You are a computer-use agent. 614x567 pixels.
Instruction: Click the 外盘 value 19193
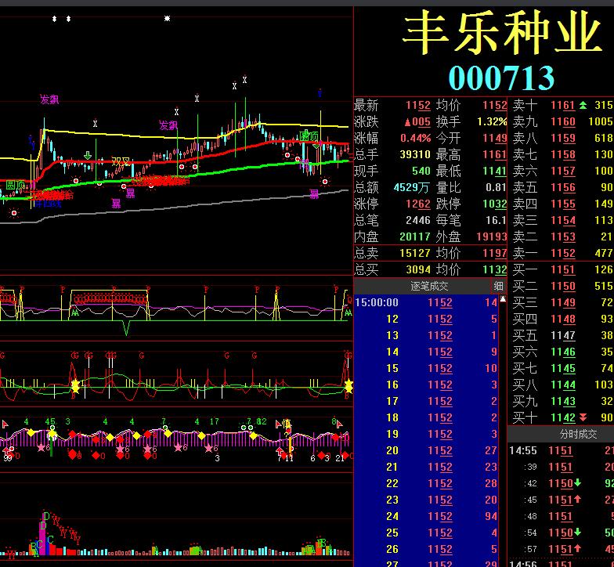coord(492,237)
